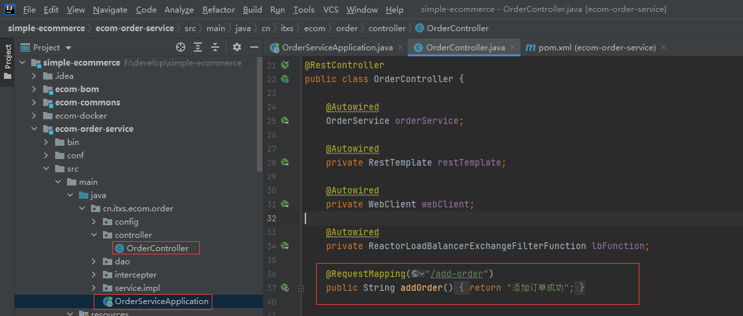Open the VCS menu
The image size is (743, 316).
[331, 9]
